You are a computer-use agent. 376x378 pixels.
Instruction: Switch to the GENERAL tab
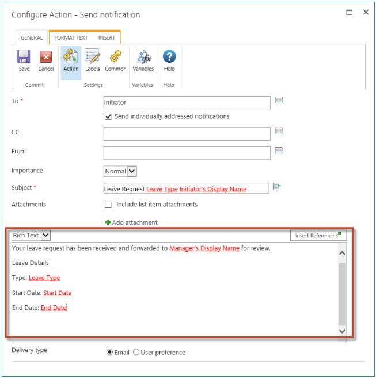pos(32,38)
